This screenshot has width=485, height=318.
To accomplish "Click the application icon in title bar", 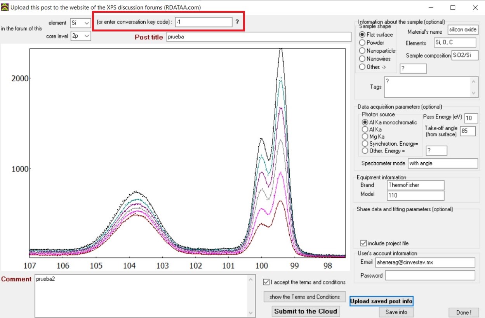I will 5,7.
